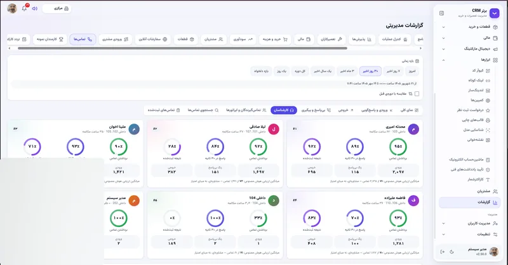Collapse the ابزارها (tools) group
508x265 pixels.
469,60
